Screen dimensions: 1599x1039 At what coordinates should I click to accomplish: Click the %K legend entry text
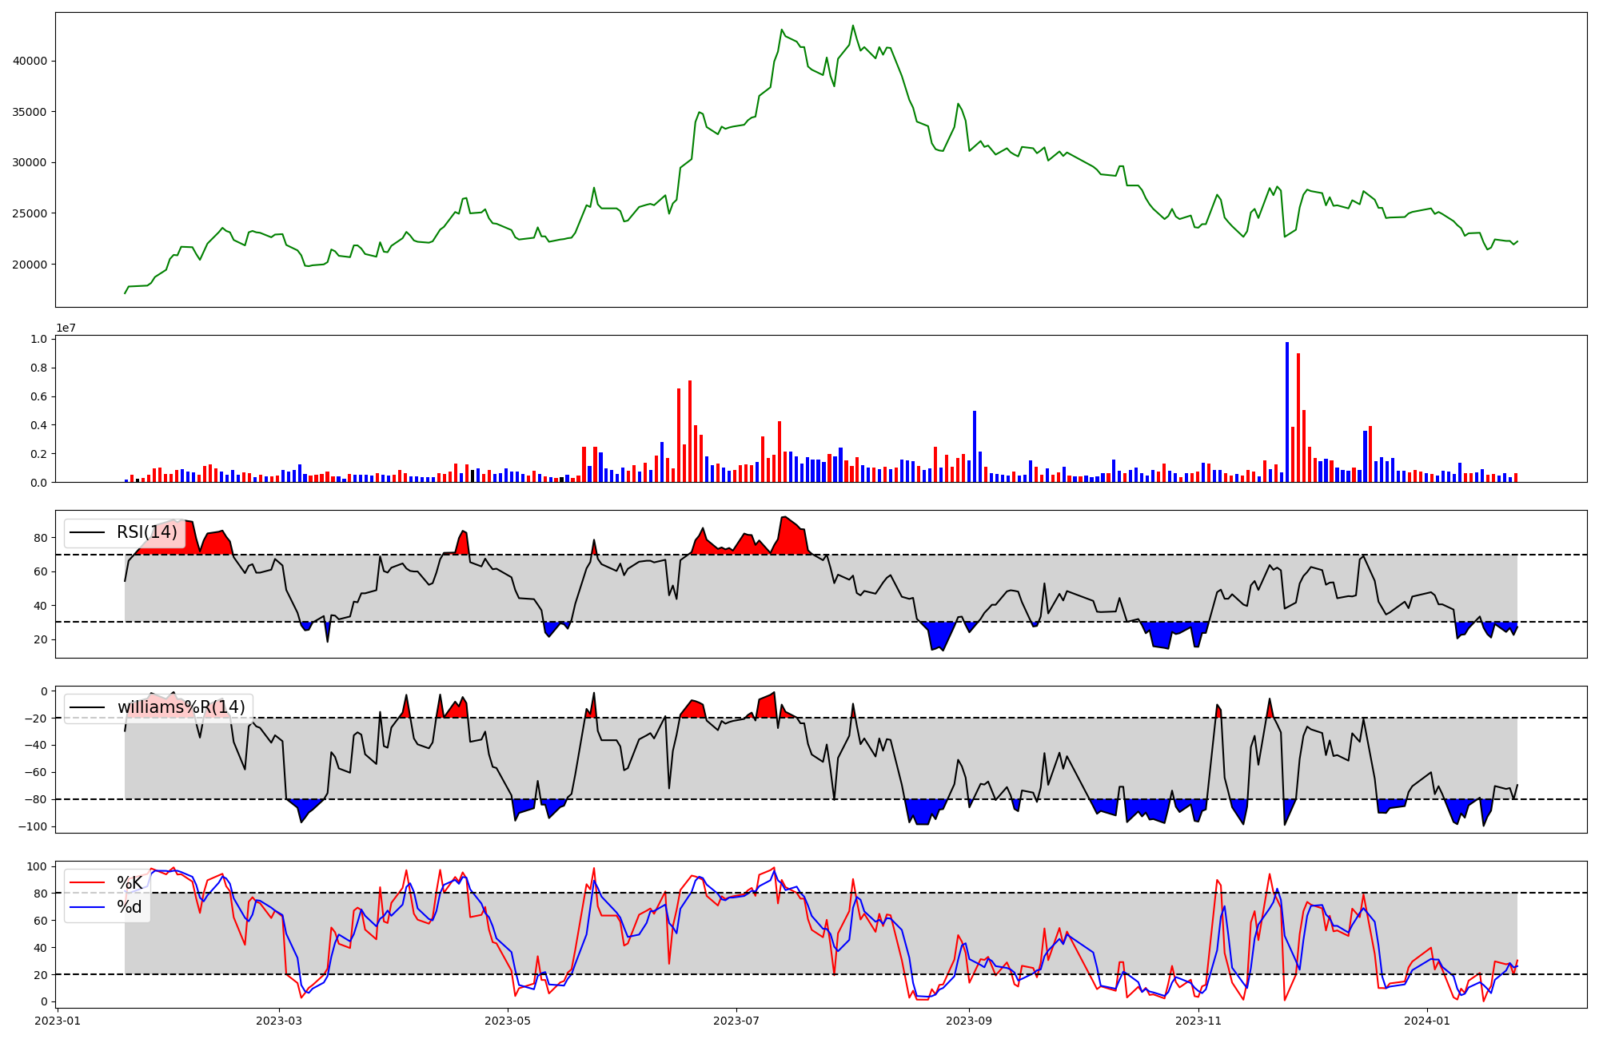click(130, 883)
